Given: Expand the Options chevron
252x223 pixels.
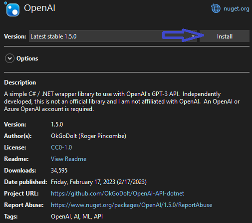Looking at the screenshot, I should point(9,58).
